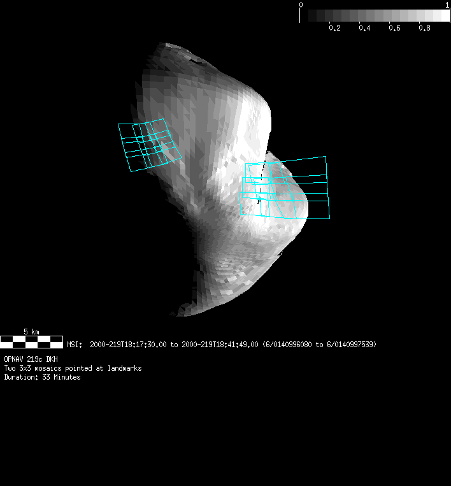Click the OPNAV 219c DKH title

31,359
